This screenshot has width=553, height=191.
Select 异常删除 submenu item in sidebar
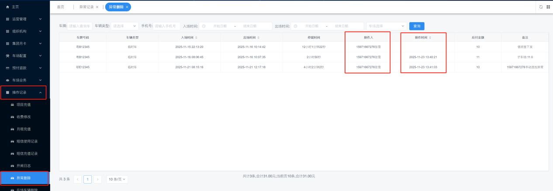click(x=24, y=178)
